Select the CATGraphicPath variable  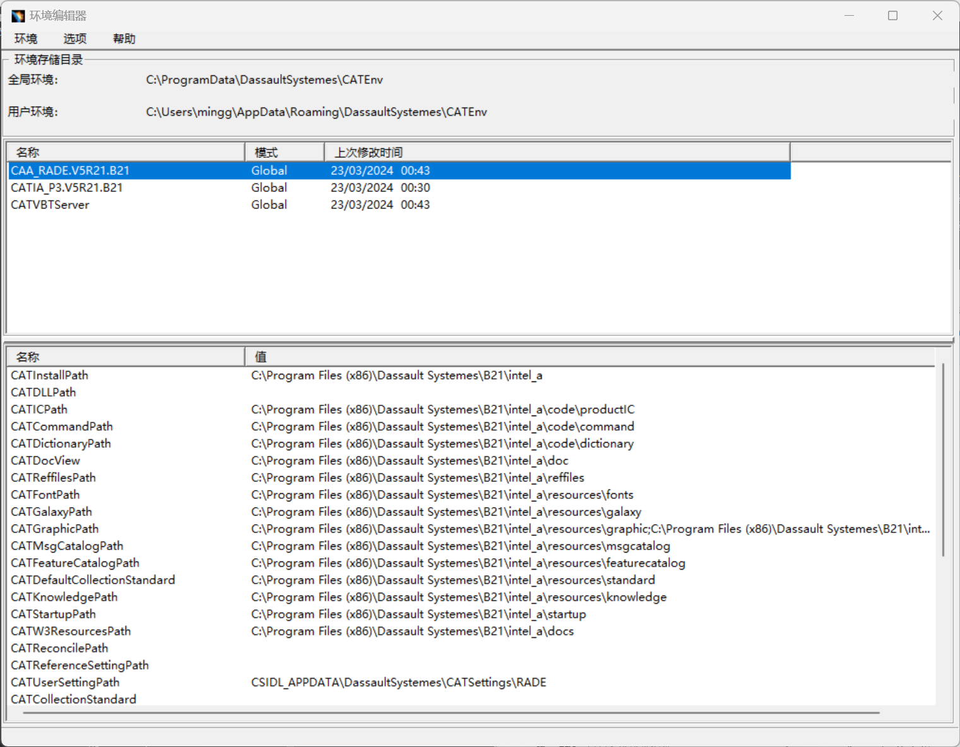point(54,529)
